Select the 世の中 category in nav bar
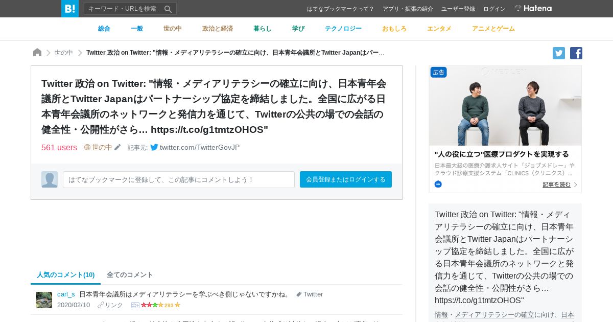The height and width of the screenshot is (322, 613). (173, 29)
